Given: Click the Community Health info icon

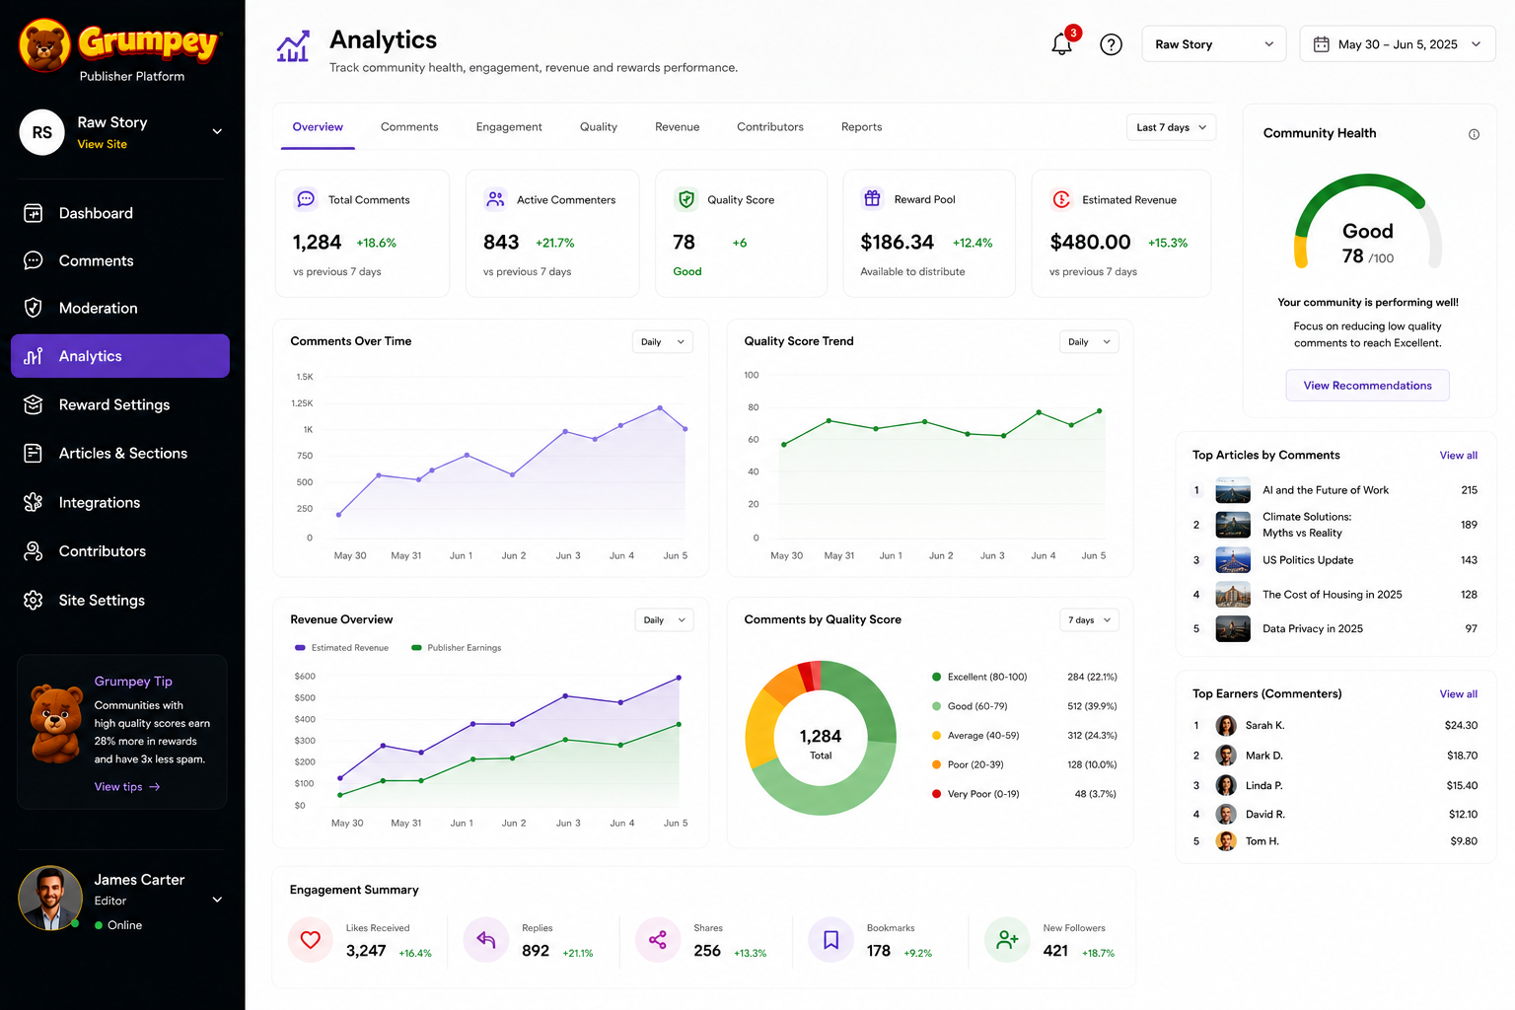Looking at the screenshot, I should [x=1474, y=134].
